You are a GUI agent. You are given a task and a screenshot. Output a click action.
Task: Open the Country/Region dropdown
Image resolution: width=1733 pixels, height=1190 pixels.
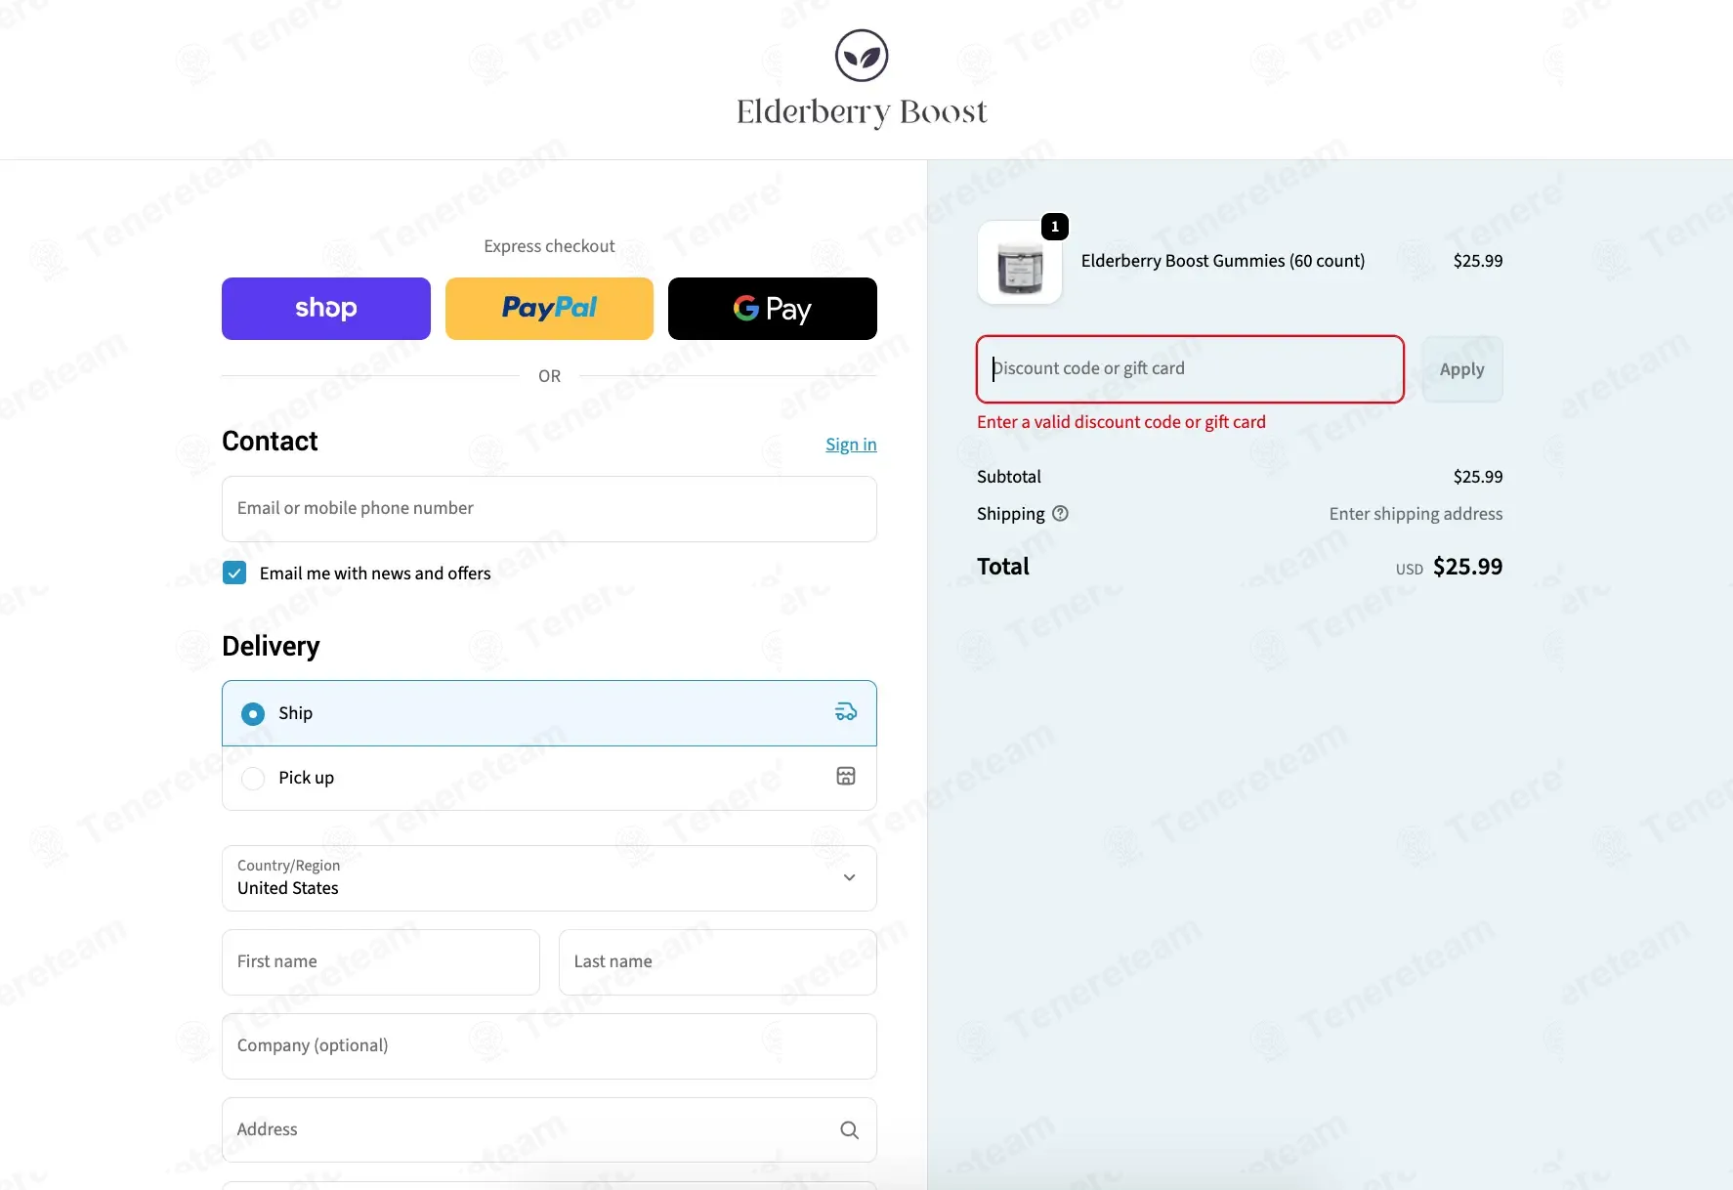[x=549, y=878]
